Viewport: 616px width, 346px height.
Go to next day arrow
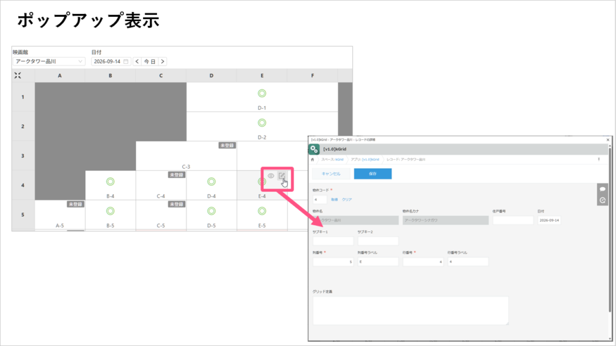[162, 62]
